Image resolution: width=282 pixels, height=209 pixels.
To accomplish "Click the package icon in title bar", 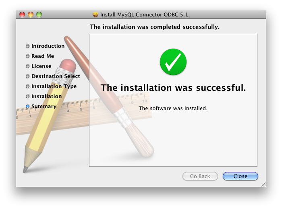I will coord(95,14).
